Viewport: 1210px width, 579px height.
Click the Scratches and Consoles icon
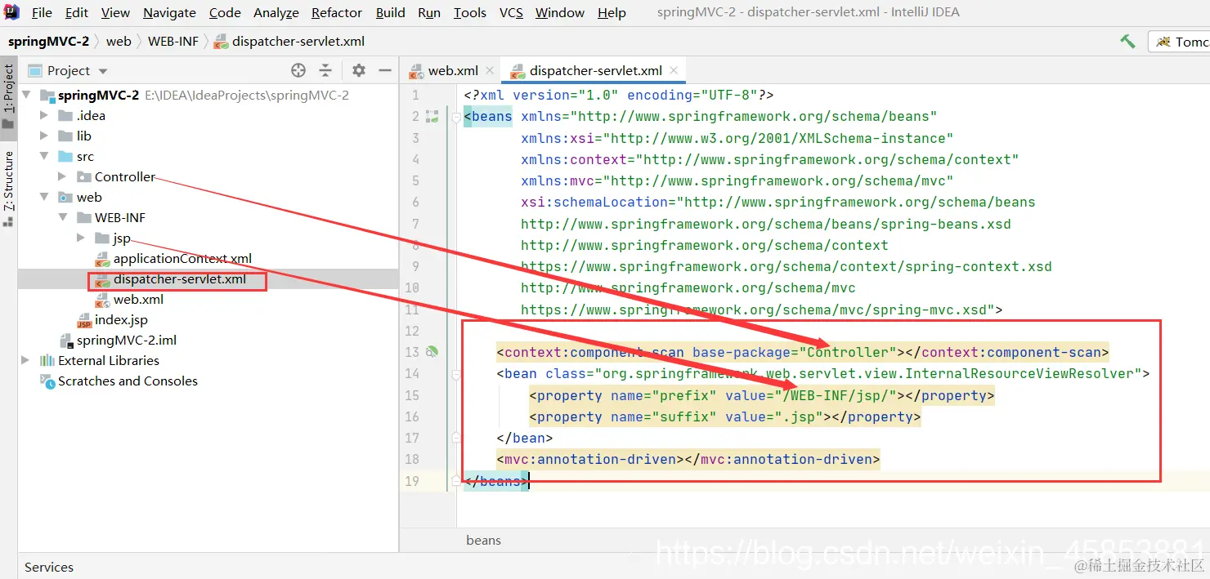(x=47, y=381)
